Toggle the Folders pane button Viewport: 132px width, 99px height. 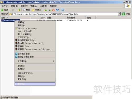36,10
